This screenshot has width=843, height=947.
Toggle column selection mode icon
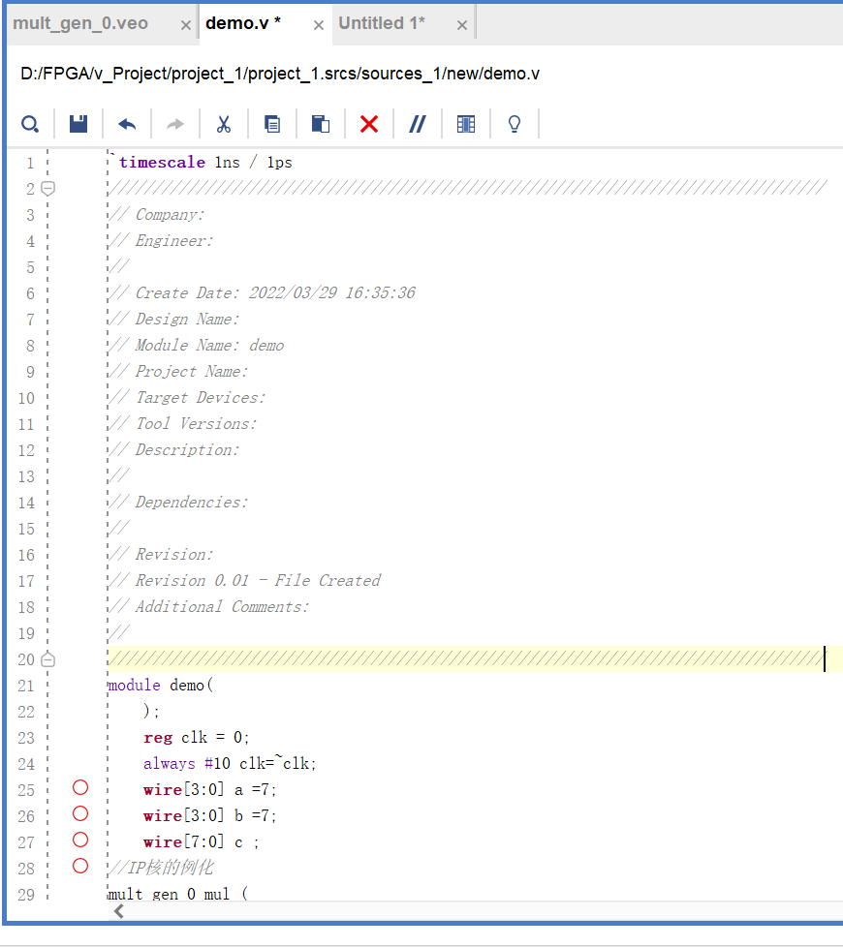pos(466,124)
